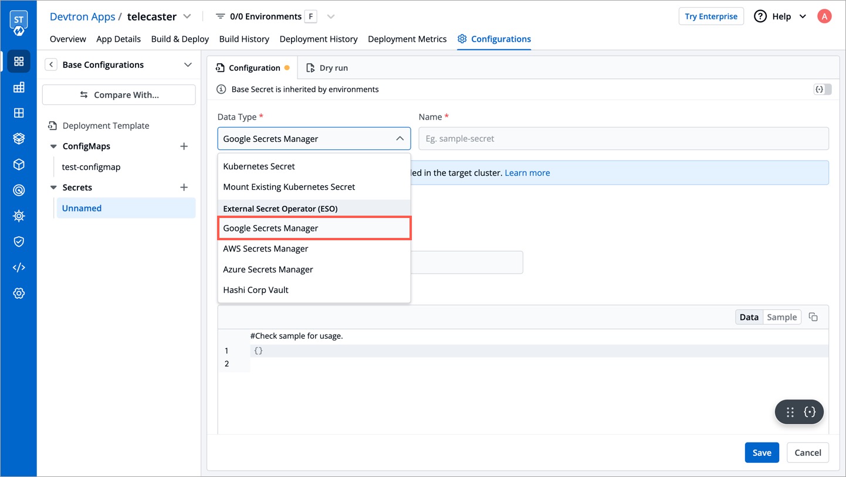Open the Application Groups sidebar icon
846x477 pixels.
[x=19, y=112]
